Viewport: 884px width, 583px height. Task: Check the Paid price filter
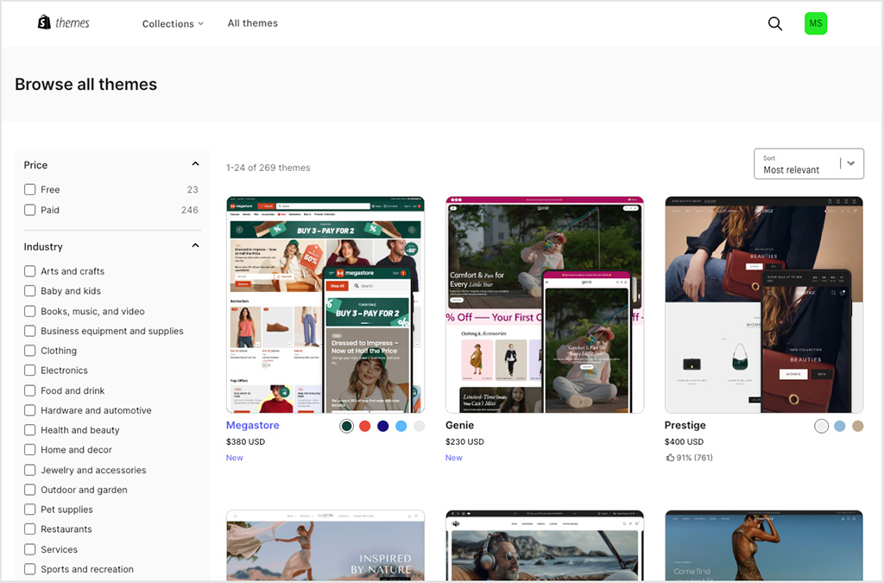coord(30,210)
